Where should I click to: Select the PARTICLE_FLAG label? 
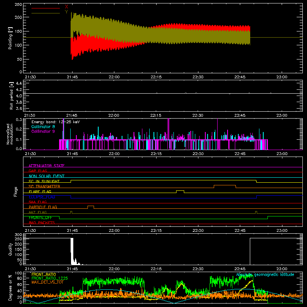pyautogui.click(x=43, y=207)
